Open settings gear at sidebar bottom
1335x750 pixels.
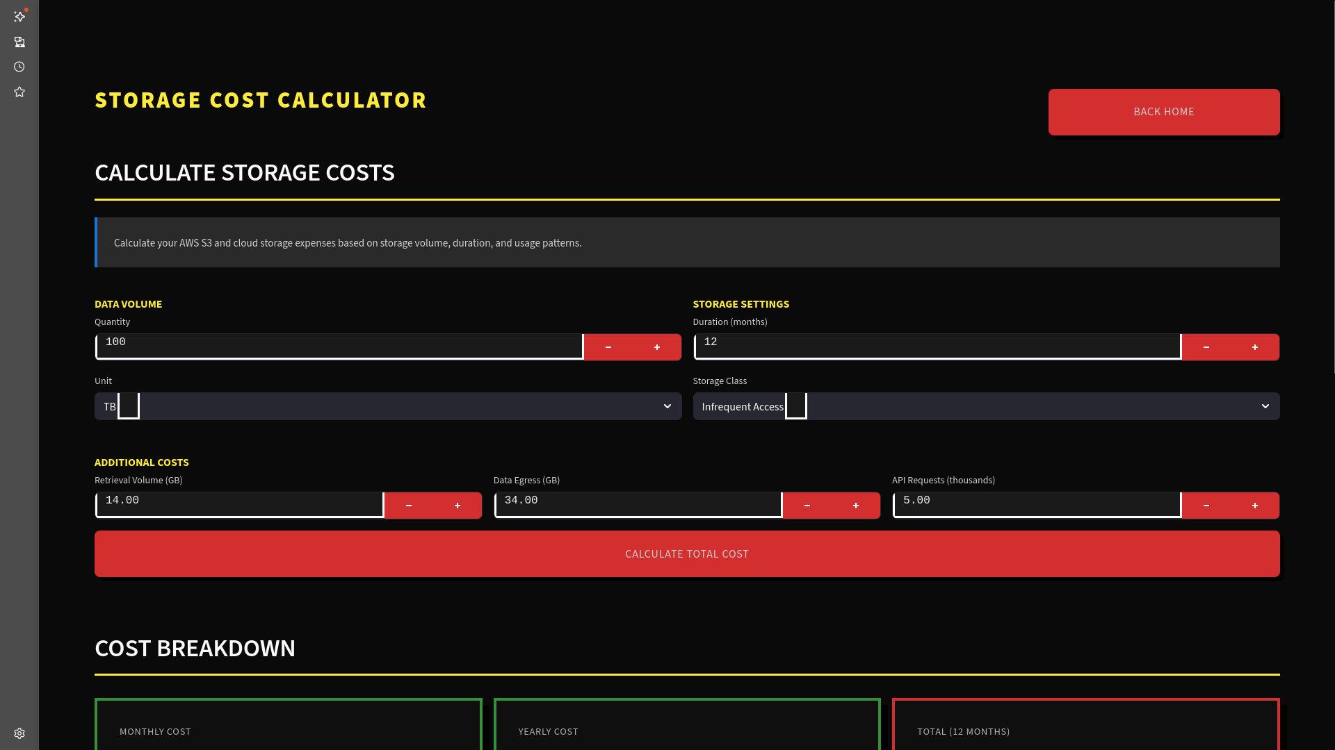pyautogui.click(x=19, y=733)
